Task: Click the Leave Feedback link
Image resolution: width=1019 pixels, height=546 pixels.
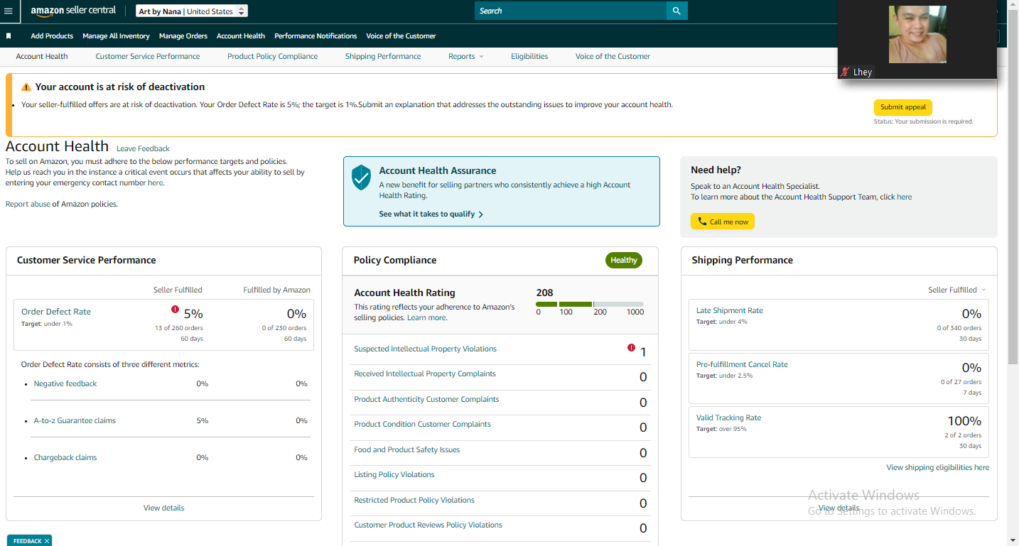Action: point(143,149)
